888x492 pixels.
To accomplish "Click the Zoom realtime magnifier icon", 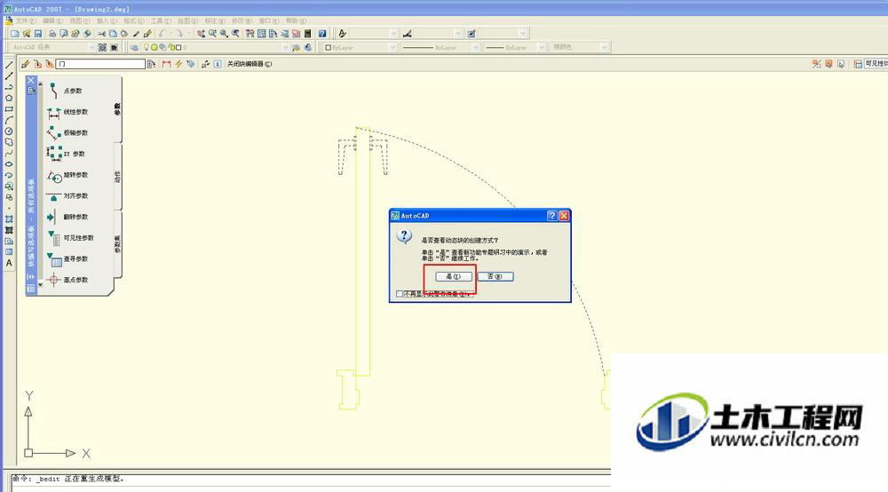I will tap(212, 34).
